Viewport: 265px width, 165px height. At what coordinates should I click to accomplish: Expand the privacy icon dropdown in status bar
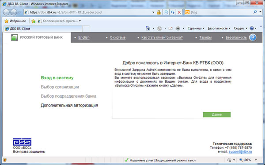(x=234, y=160)
